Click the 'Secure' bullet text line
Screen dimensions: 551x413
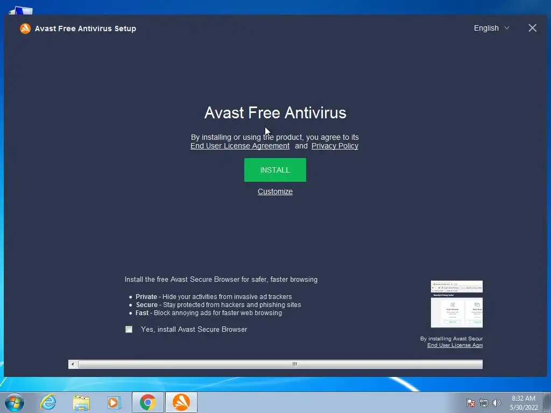tap(218, 305)
